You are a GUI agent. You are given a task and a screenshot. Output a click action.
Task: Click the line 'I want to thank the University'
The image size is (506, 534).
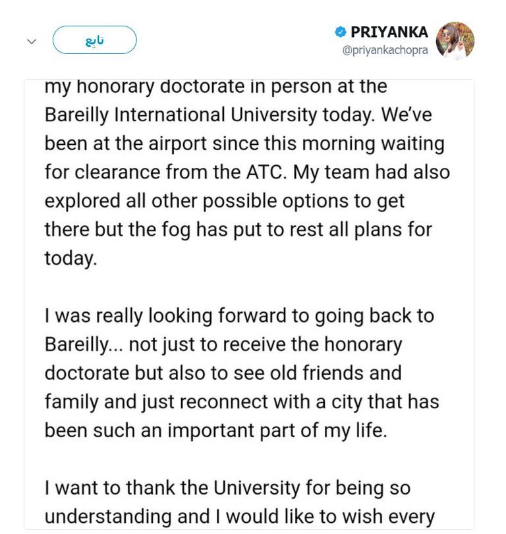coord(227,488)
